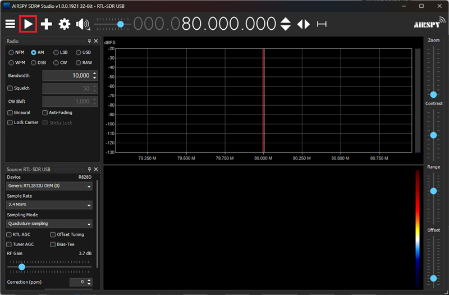Adjust the RF Gain slider
449x295 pixels.
(22, 267)
